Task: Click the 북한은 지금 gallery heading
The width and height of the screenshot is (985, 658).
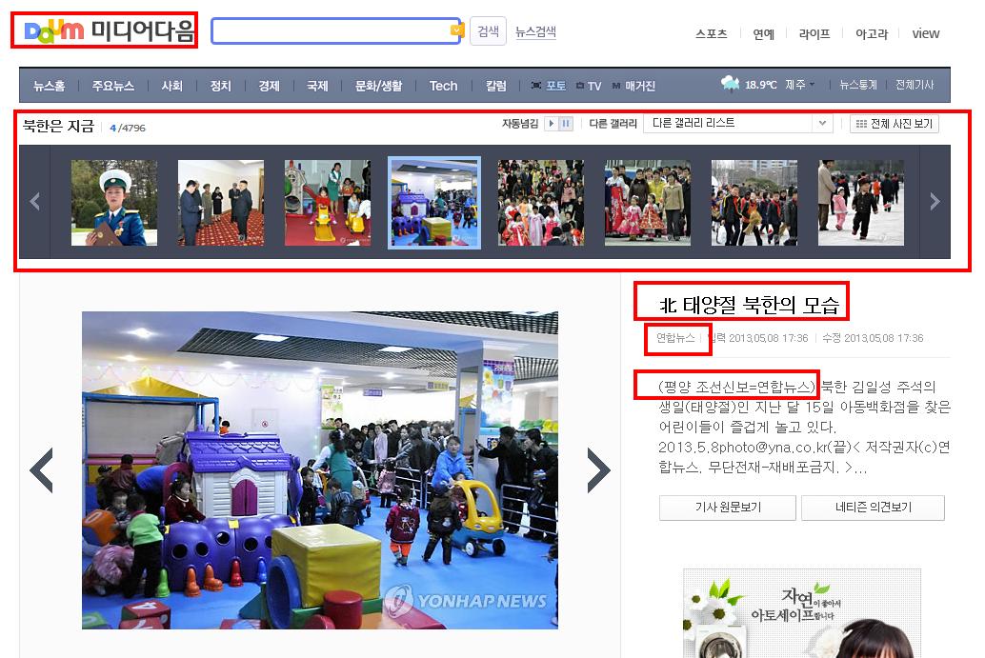Action: (58, 127)
